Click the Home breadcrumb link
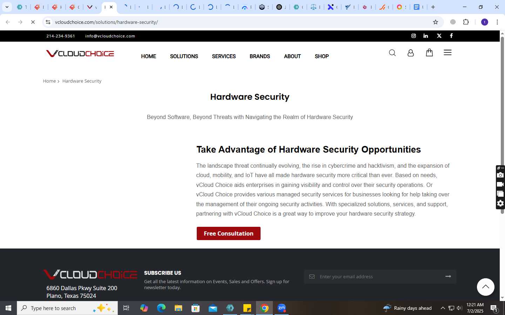 coord(49,81)
